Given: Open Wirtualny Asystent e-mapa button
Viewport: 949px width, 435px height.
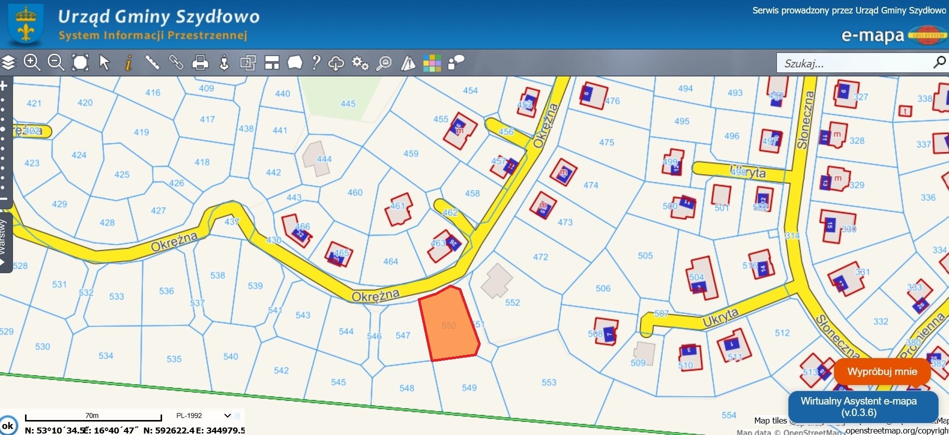Looking at the screenshot, I should tap(858, 407).
